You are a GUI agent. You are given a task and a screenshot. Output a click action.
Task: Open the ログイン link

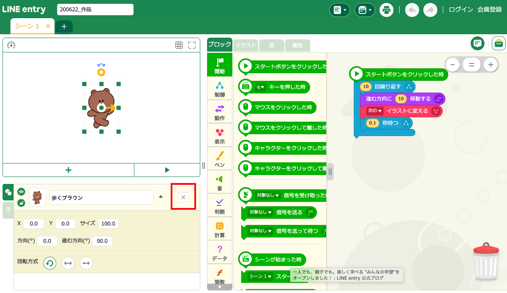pyautogui.click(x=461, y=10)
